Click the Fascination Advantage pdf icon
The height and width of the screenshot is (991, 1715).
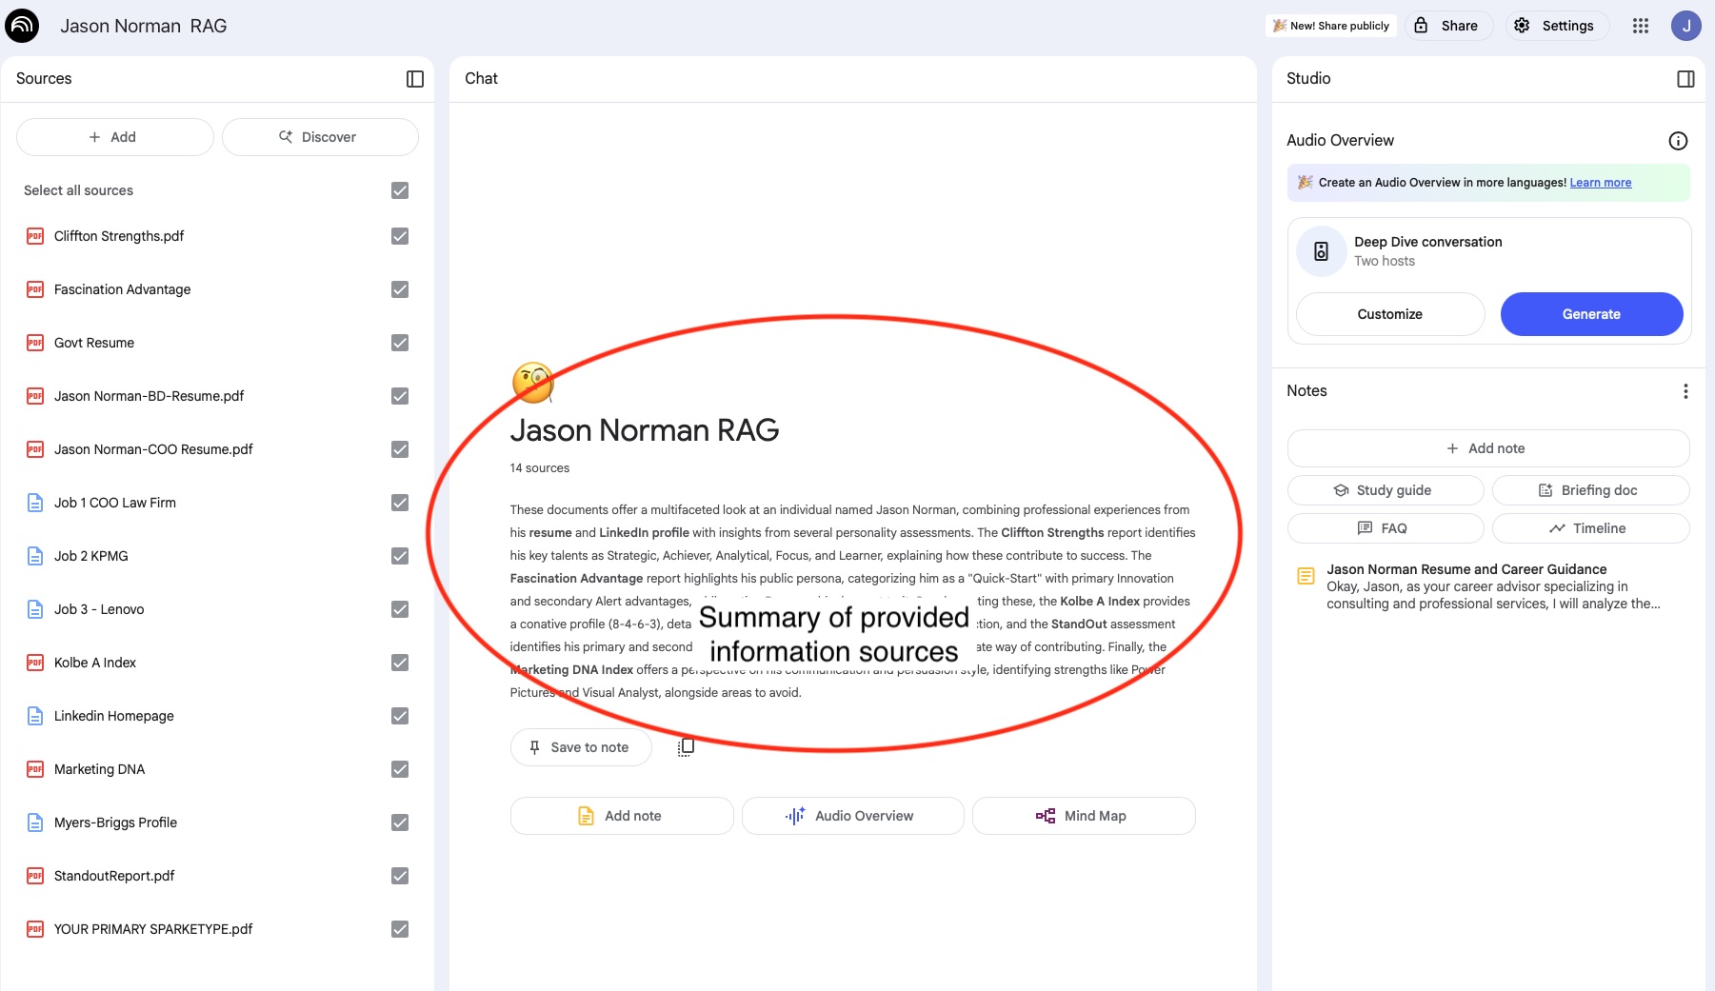[x=35, y=289]
